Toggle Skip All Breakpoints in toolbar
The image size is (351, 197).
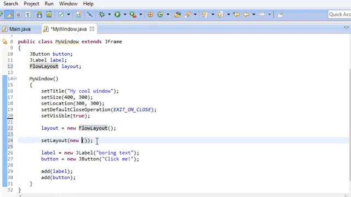pyautogui.click(x=90, y=15)
